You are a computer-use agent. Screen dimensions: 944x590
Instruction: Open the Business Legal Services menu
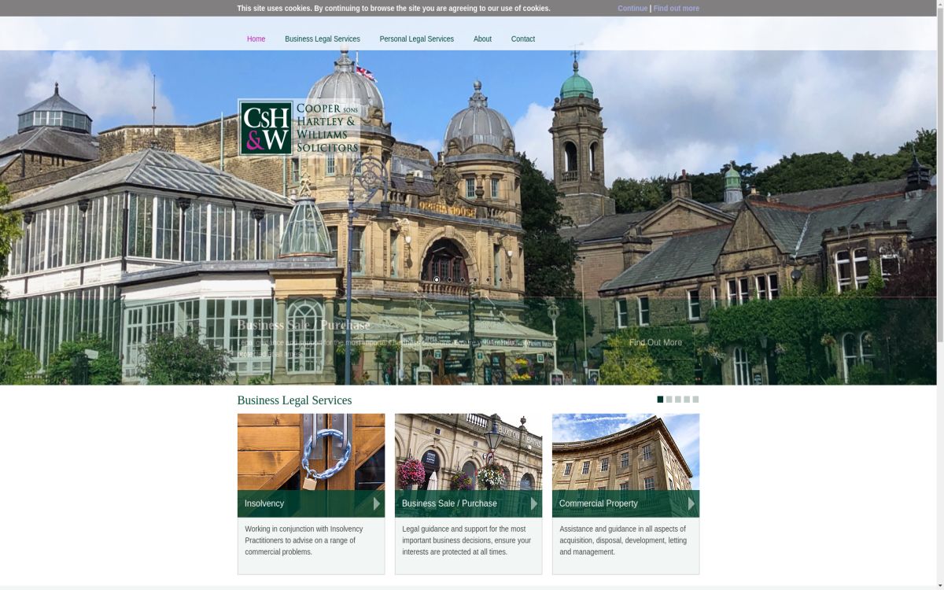pyautogui.click(x=322, y=39)
